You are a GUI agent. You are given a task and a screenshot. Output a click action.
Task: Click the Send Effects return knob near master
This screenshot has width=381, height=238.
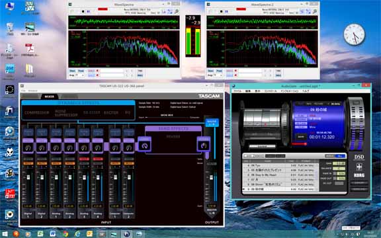[203, 145]
